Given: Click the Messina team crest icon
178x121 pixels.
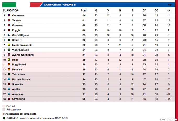Looking at the screenshot, I should tap(9, 69).
